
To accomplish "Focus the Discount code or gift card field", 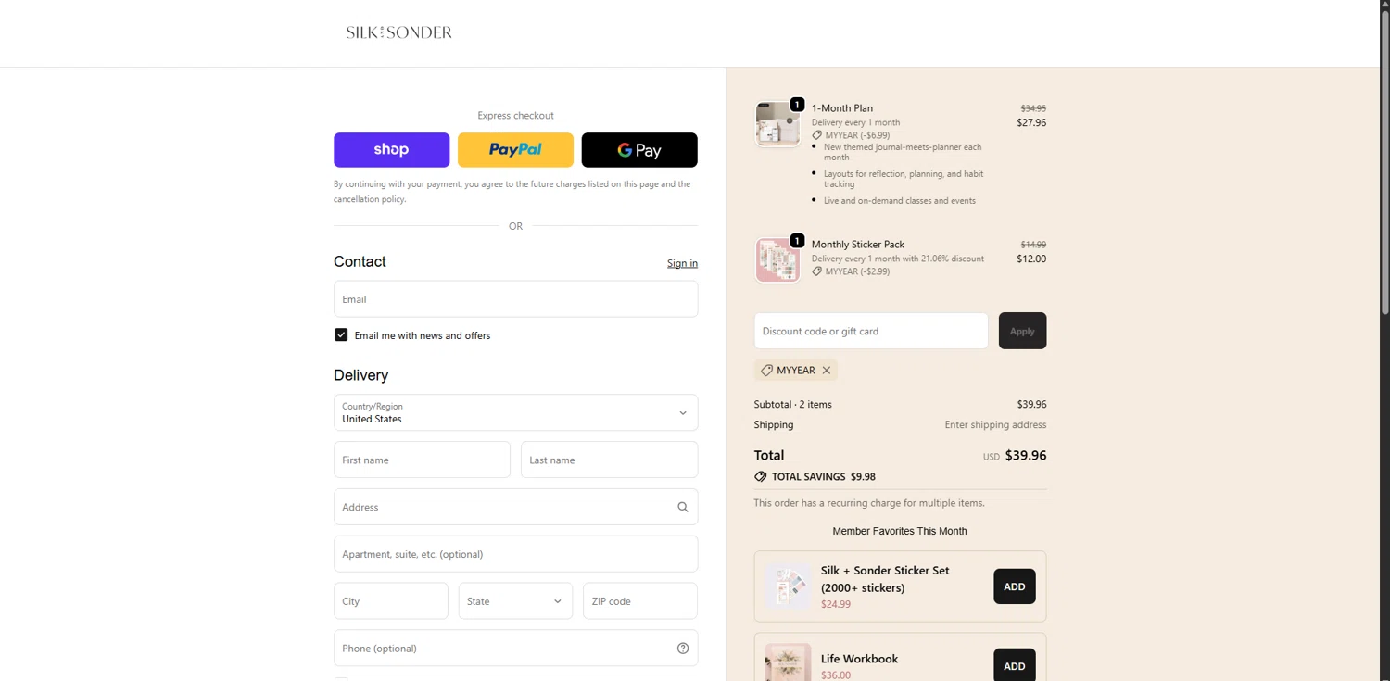I will (871, 331).
